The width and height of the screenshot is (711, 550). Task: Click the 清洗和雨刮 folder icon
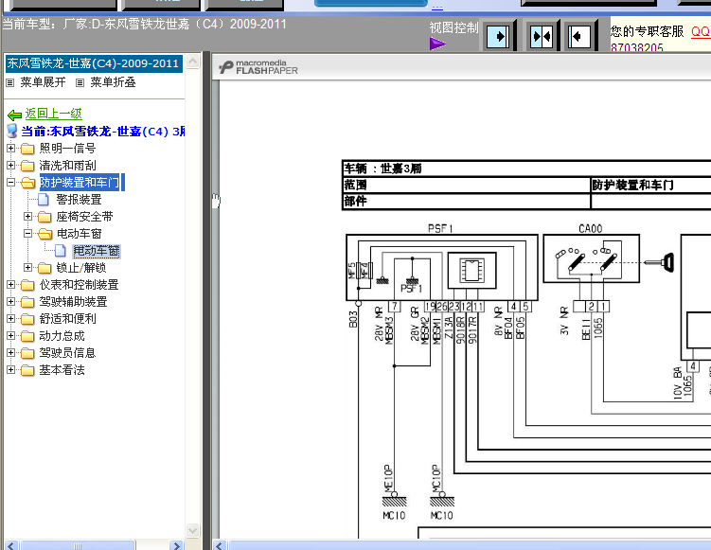point(27,166)
